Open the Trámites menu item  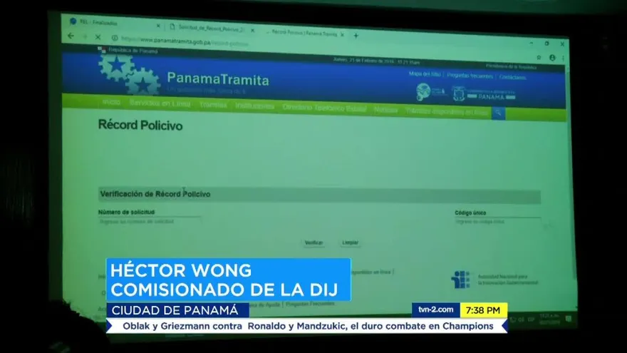(213, 105)
